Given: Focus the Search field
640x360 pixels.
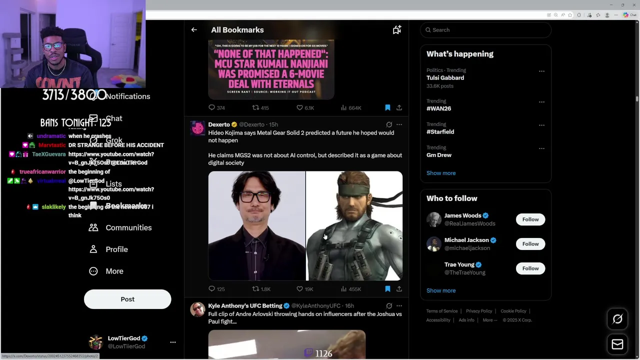Looking at the screenshot, I should (485, 30).
